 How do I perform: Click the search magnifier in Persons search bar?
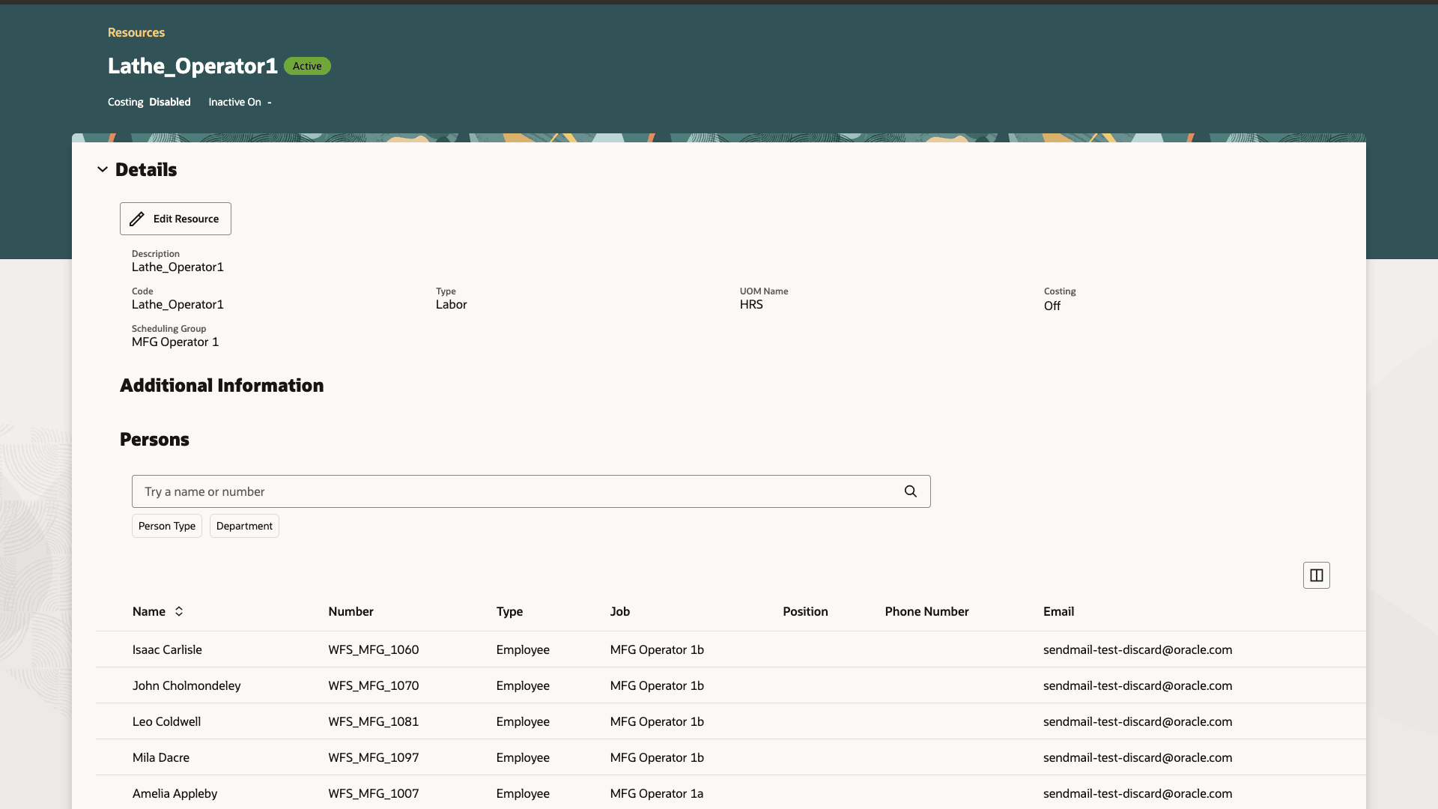click(910, 491)
